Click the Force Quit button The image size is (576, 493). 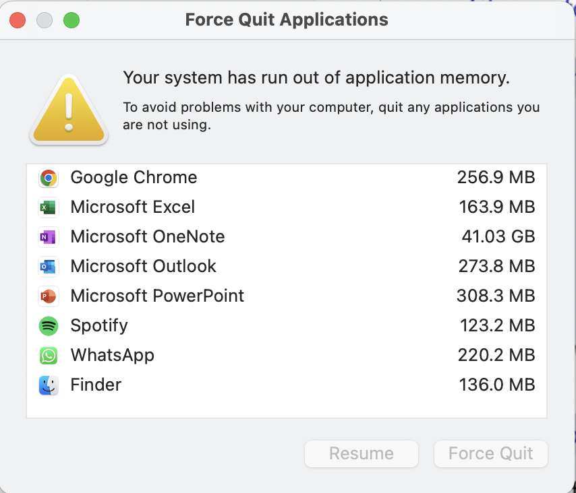point(491,454)
